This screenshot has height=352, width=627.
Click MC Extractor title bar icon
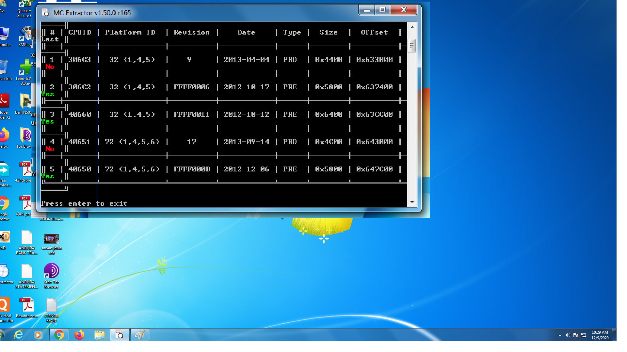(46, 13)
